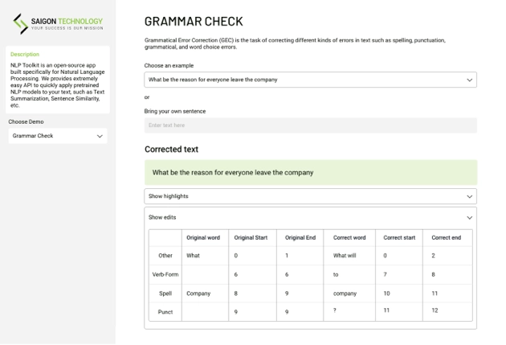Collapse the Show edits section
Image resolution: width=506 pixels, height=345 pixels.
click(309, 217)
